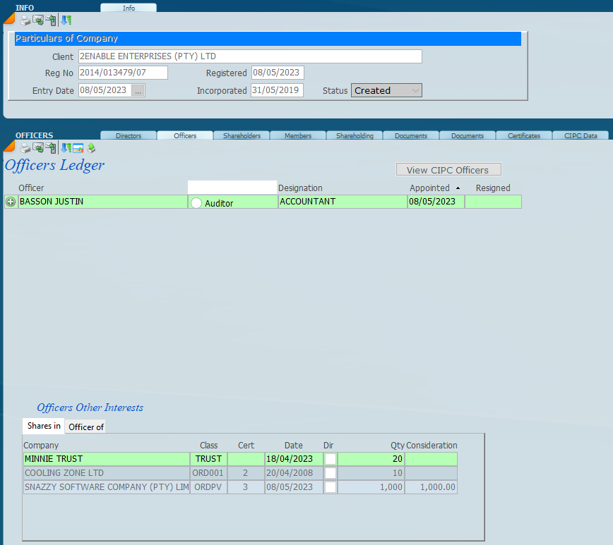This screenshot has height=545, width=613.
Task: Click the print icon in Info toolbar
Action: click(x=25, y=20)
